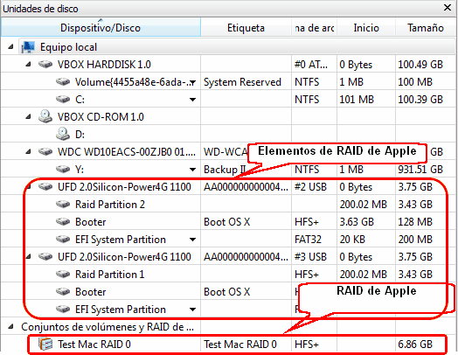Click the Inicio column header
The image size is (458, 355).
[x=366, y=28]
